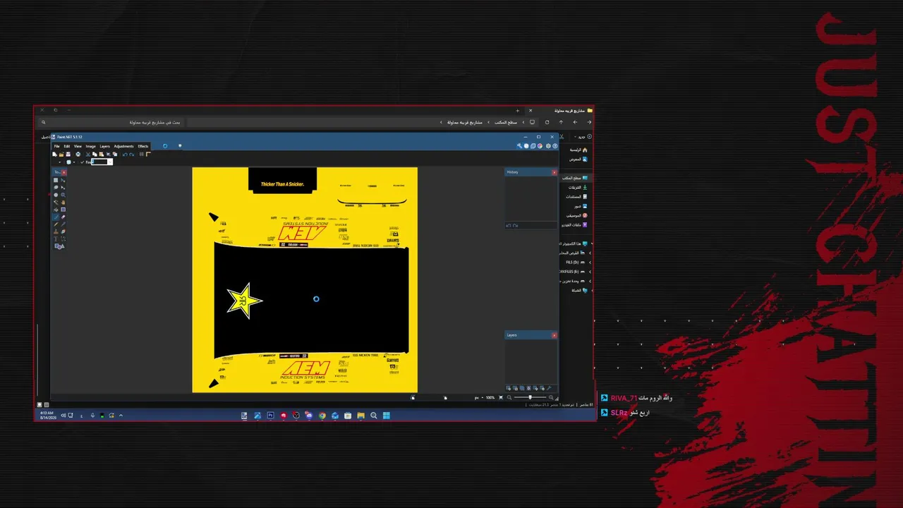
Task: Click the Paste toolbar icon
Action: coord(101,154)
